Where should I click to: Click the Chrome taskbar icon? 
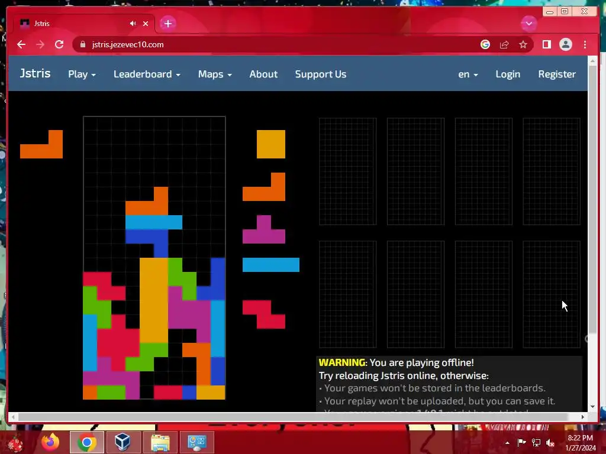[x=87, y=442]
